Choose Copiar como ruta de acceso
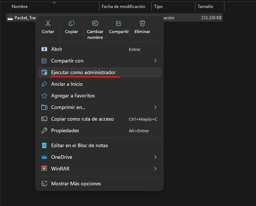The image size is (256, 206). (x=82, y=119)
